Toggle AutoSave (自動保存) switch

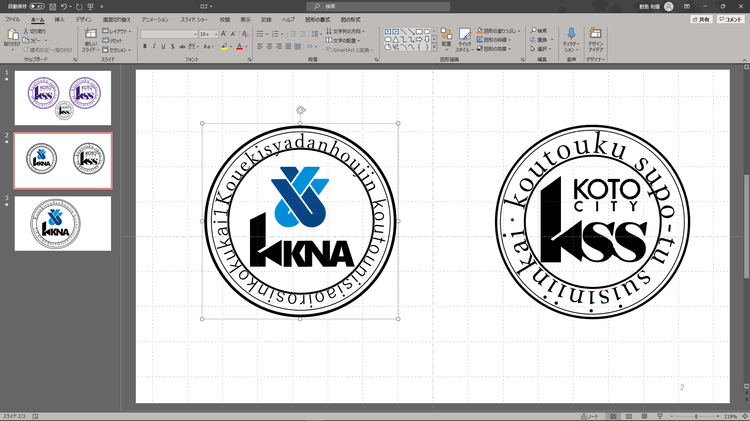click(x=37, y=7)
